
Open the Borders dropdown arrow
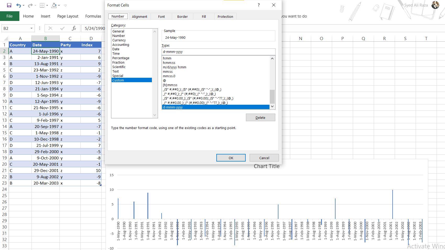(47, 5)
